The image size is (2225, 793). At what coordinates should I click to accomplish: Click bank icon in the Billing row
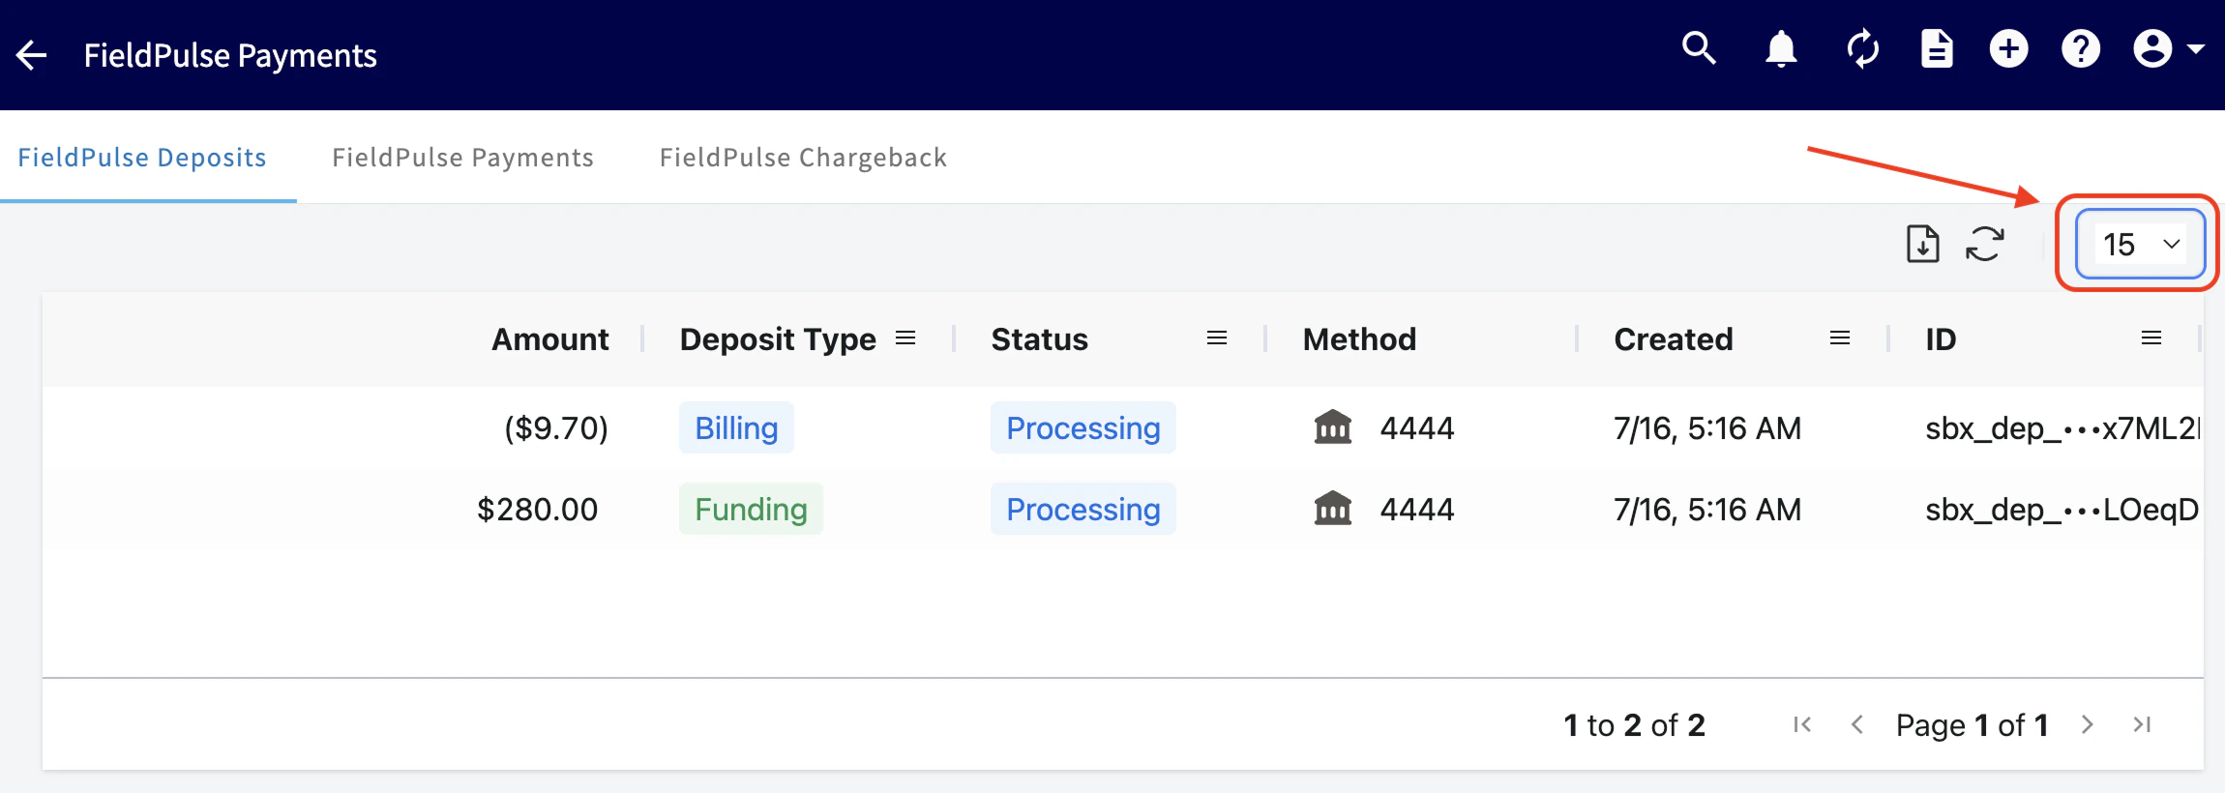(1333, 426)
